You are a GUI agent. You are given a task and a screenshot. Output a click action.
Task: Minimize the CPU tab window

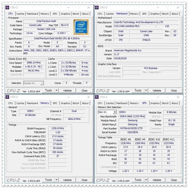(x=68, y=8)
